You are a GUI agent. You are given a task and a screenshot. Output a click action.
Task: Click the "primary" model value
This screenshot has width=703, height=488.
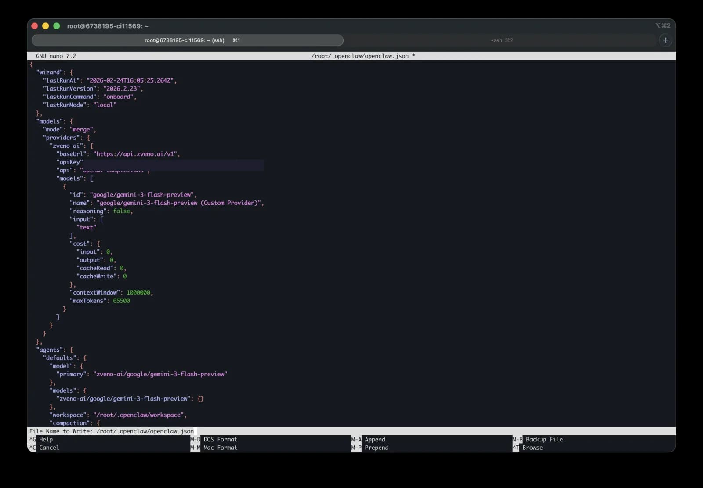pos(160,374)
